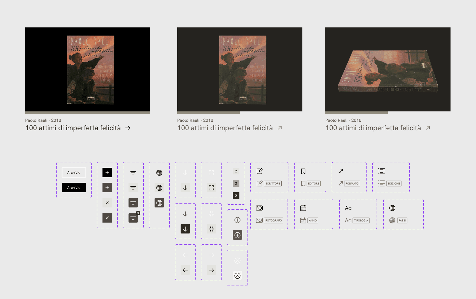Open the upright book cover on the dark grey background
This screenshot has height=299, width=476.
point(240,69)
